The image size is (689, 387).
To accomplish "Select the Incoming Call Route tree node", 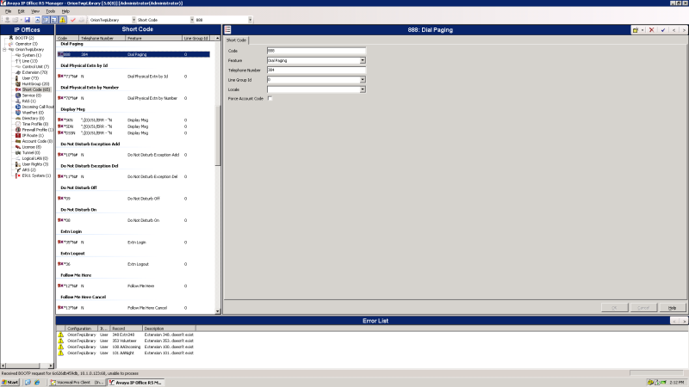I will [x=38, y=107].
